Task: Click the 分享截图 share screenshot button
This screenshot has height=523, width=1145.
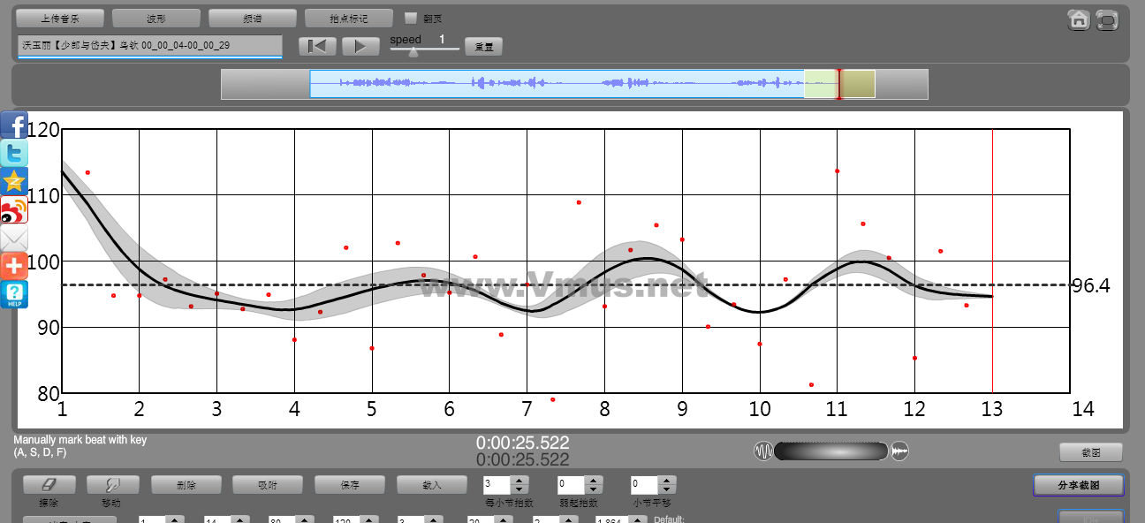Action: pos(1079,485)
